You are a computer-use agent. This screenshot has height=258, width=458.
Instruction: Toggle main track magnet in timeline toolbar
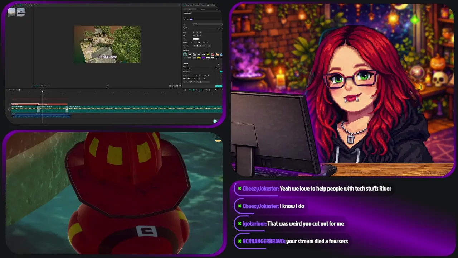[x=190, y=90]
